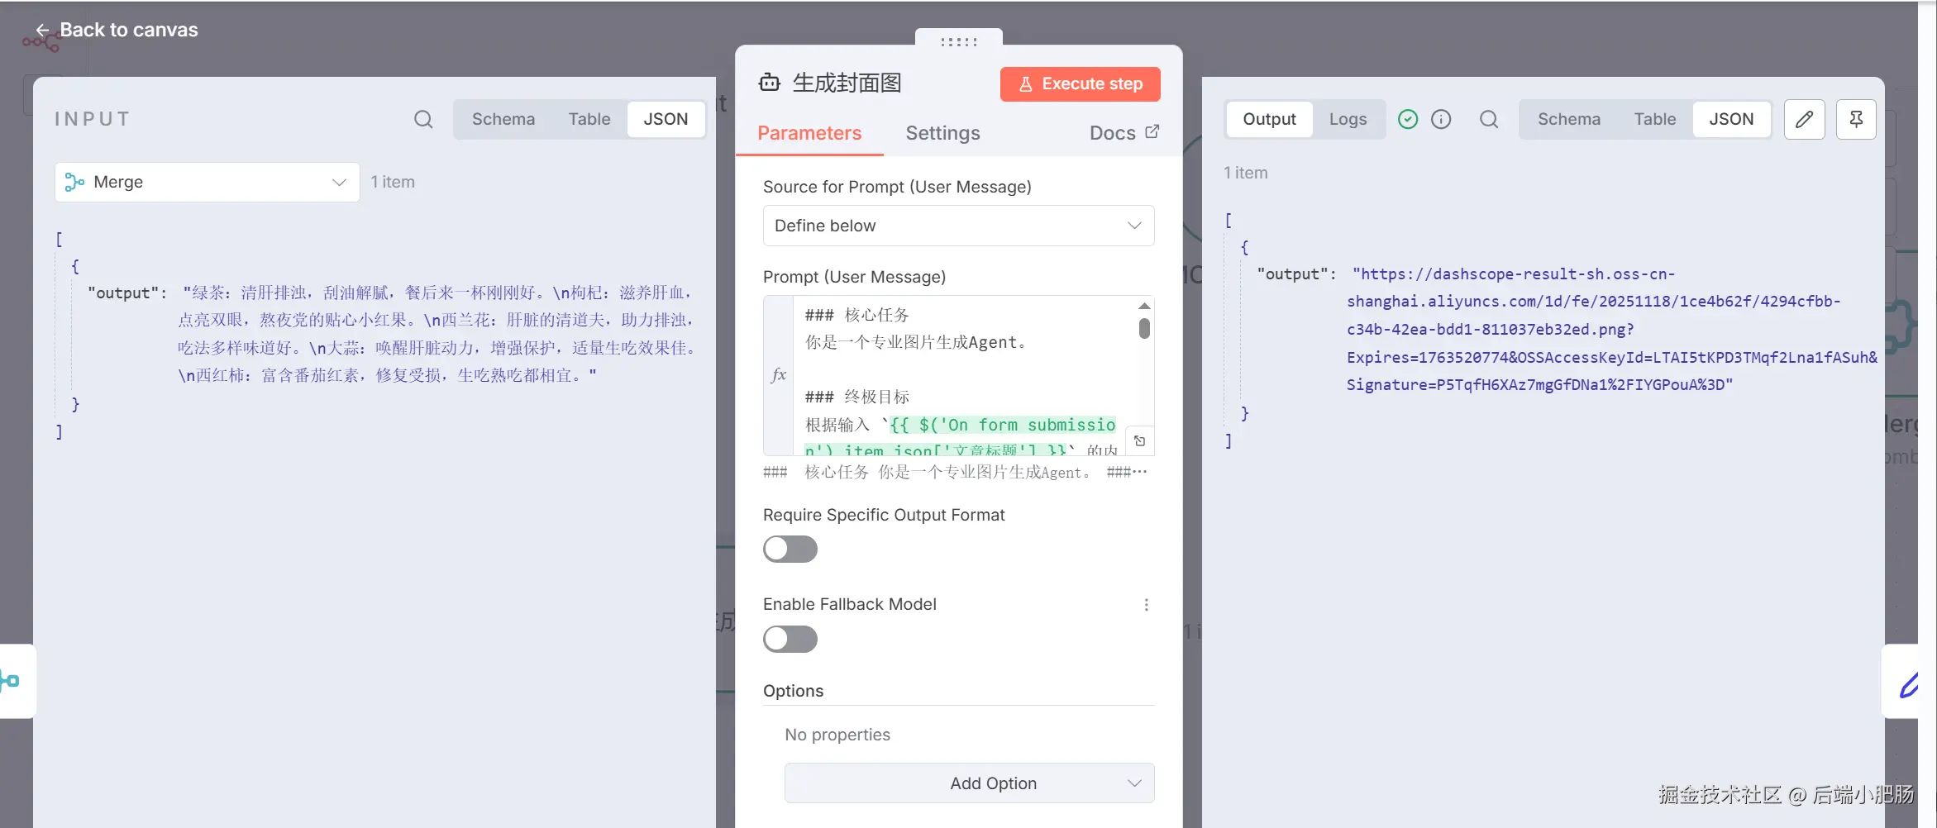Pin the output data
1937x828 pixels.
[1856, 120]
